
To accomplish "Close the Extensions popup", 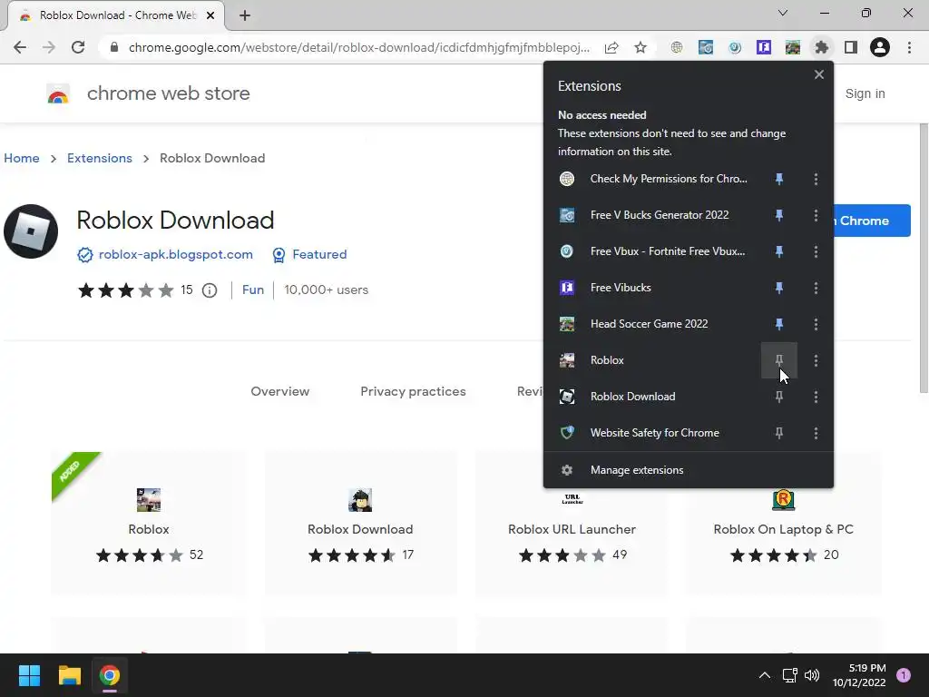I will 819,74.
